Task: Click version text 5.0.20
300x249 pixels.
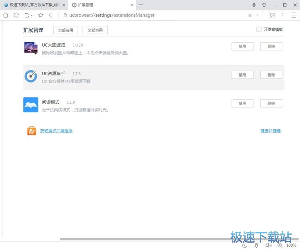Action: [x=78, y=45]
